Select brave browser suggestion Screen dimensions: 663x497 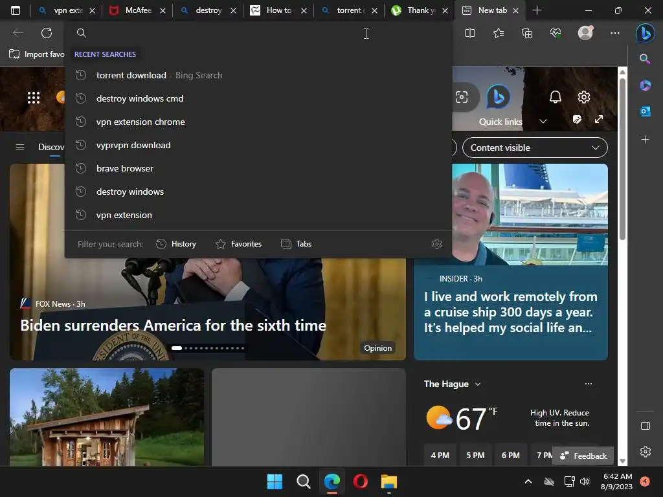(258, 168)
